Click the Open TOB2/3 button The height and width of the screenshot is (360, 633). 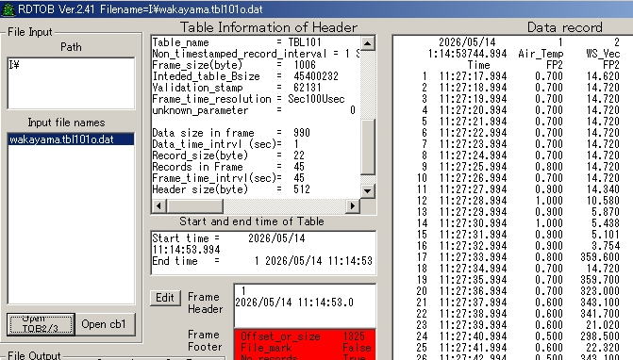41,324
